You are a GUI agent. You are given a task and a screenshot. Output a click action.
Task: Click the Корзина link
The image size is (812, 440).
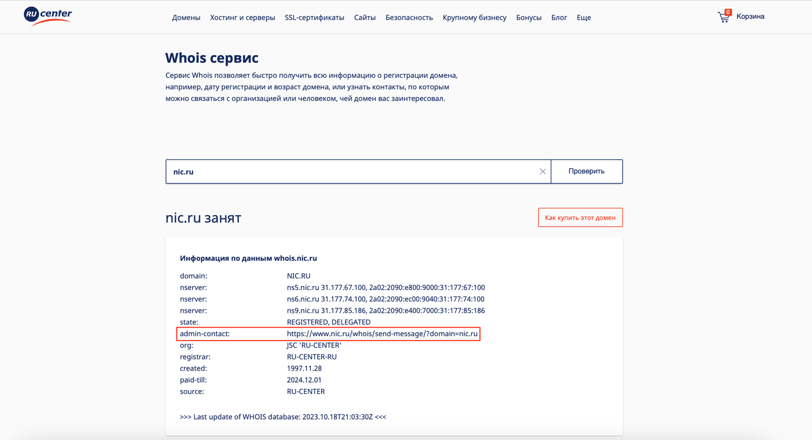[750, 16]
